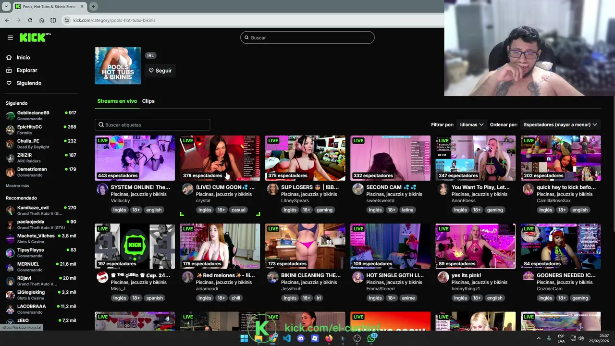The image size is (615, 346).
Task: Click the browser home icon
Action: [41, 20]
